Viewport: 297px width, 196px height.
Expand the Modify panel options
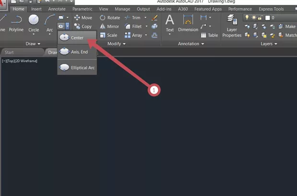click(x=116, y=44)
